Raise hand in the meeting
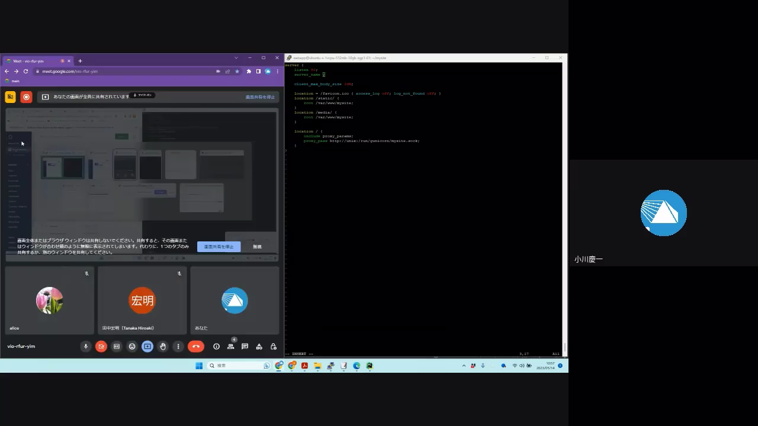 [x=163, y=347]
